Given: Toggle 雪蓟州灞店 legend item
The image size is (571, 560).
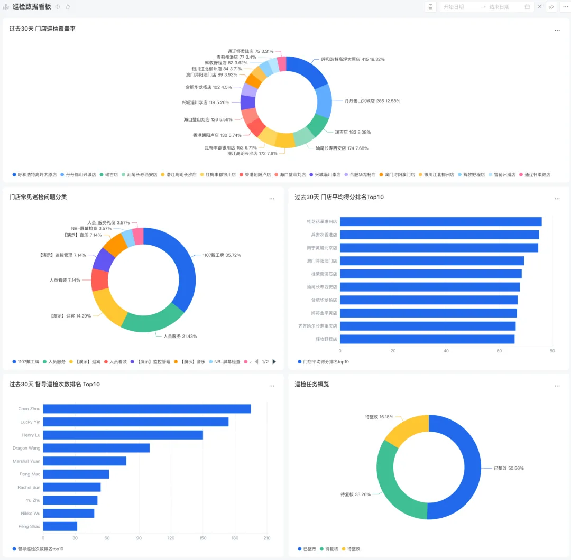Looking at the screenshot, I should 502,175.
